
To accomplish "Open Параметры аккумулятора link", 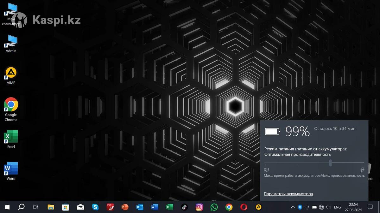I will pos(288,194).
